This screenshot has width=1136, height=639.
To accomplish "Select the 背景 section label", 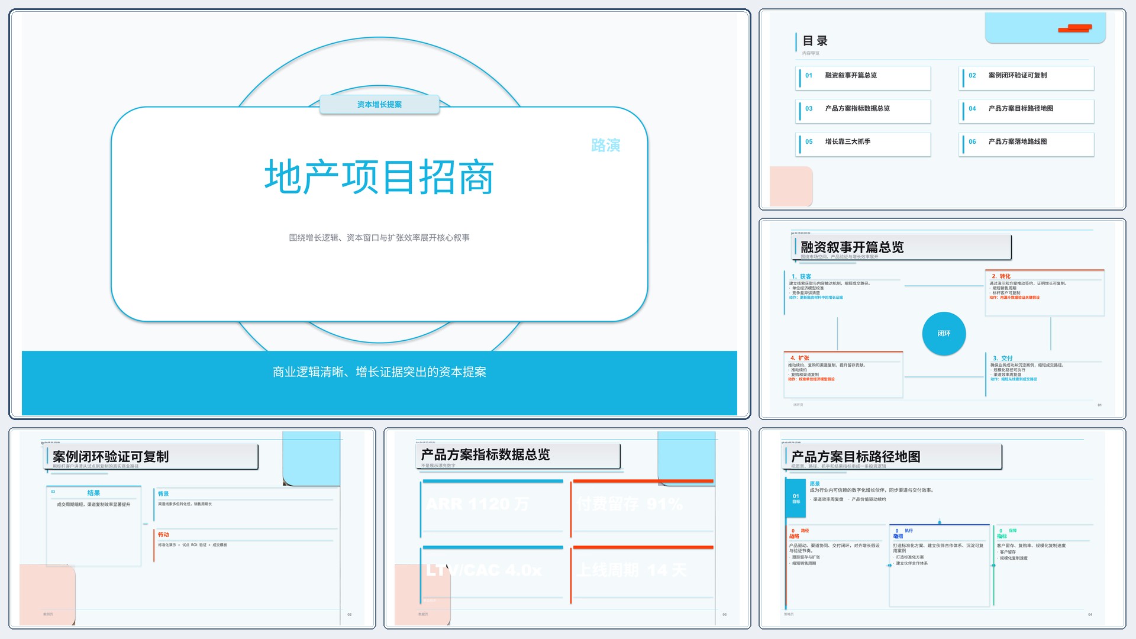I will 163,493.
